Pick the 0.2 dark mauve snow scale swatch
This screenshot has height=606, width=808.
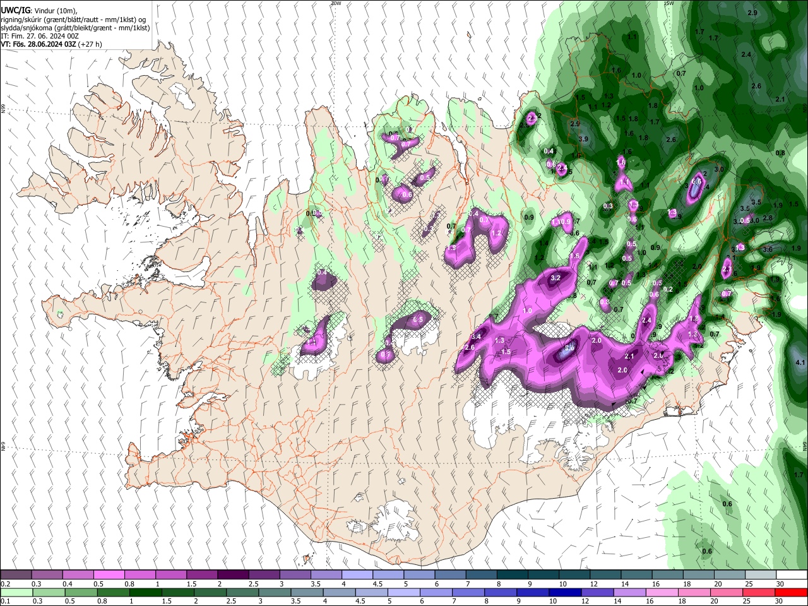(x=16, y=575)
